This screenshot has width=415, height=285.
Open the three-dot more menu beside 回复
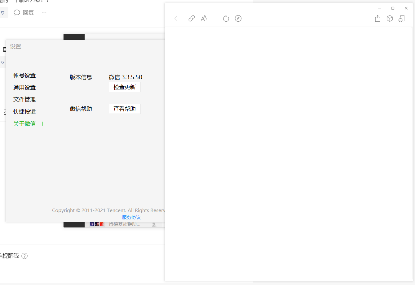point(44,13)
